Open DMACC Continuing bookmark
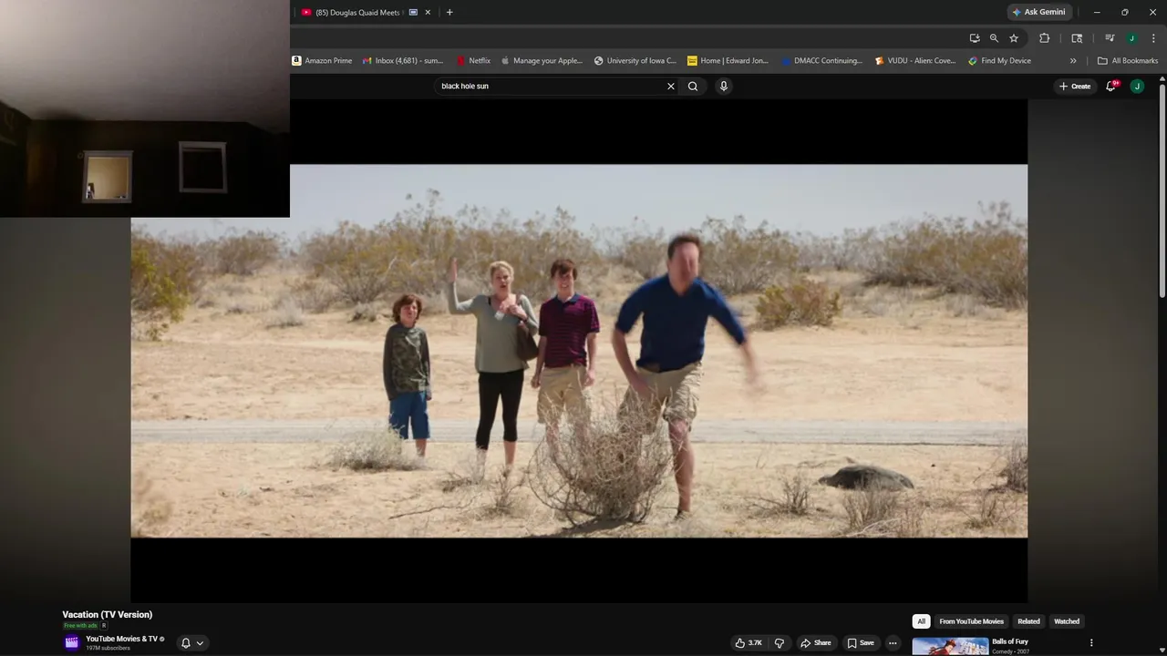 821,61
